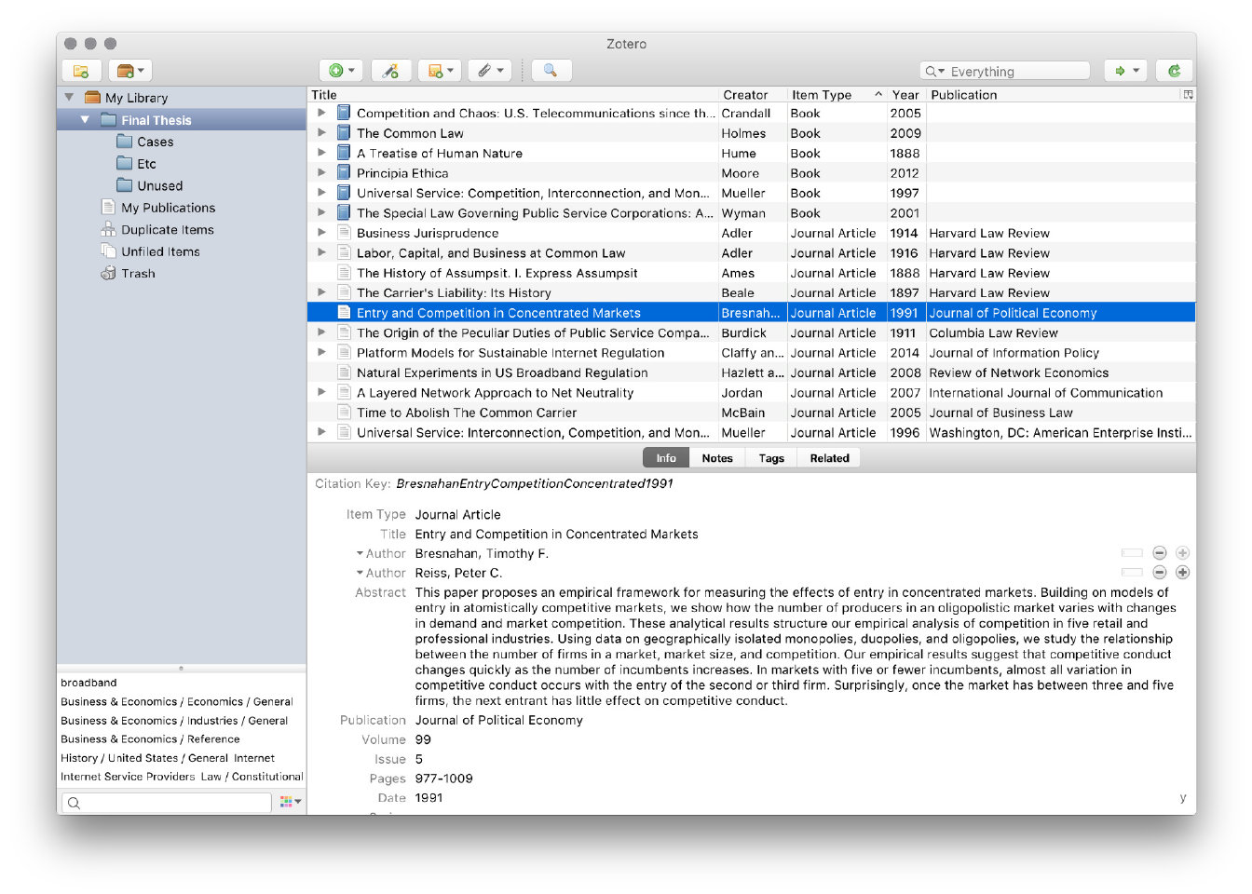1252x894 pixels.
Task: Open the green arrow Locate menu
Action: click(x=1125, y=71)
